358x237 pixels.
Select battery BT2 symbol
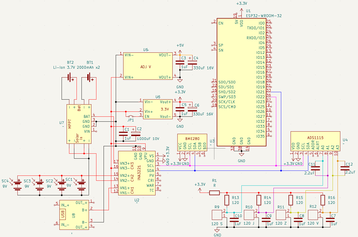coord(70,78)
